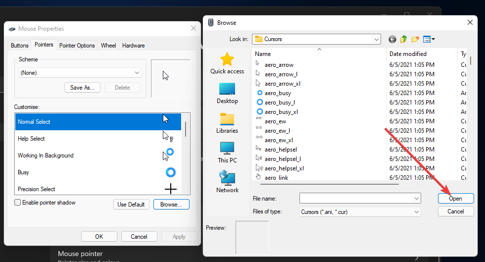Screen dimensions: 485x262
Task: Click the Save As... scheme button
Action: (82, 88)
